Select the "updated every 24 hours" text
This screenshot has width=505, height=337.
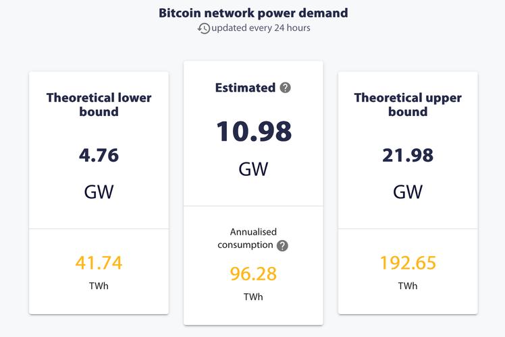click(x=261, y=28)
